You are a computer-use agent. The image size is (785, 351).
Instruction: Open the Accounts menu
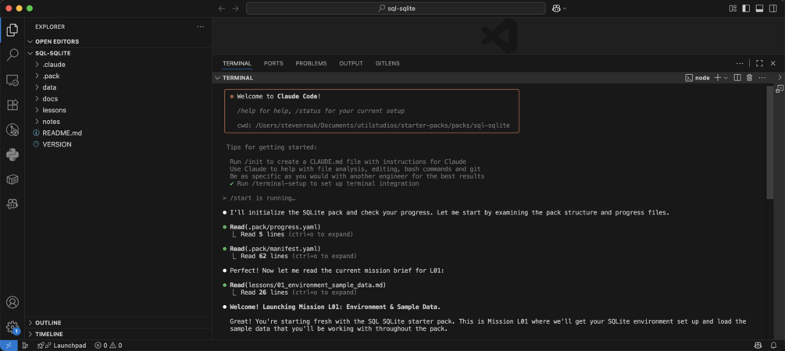coord(12,303)
